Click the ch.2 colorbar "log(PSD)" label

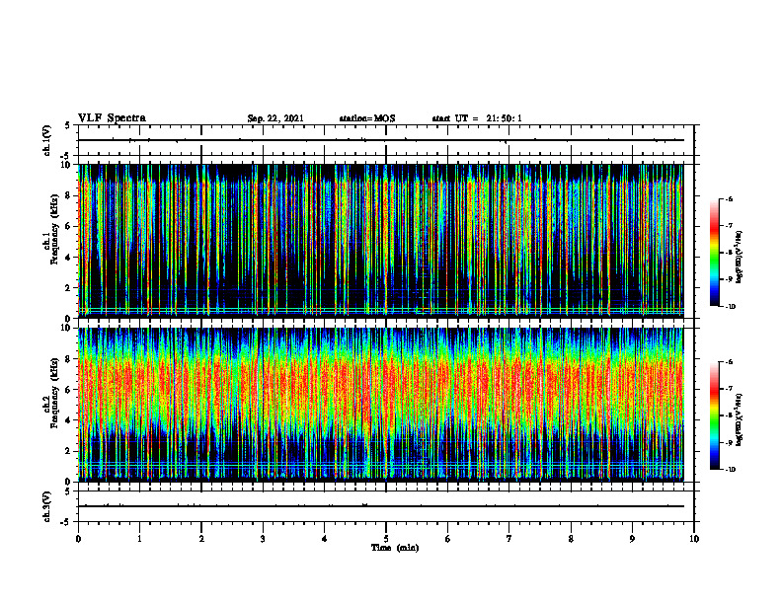coord(740,420)
